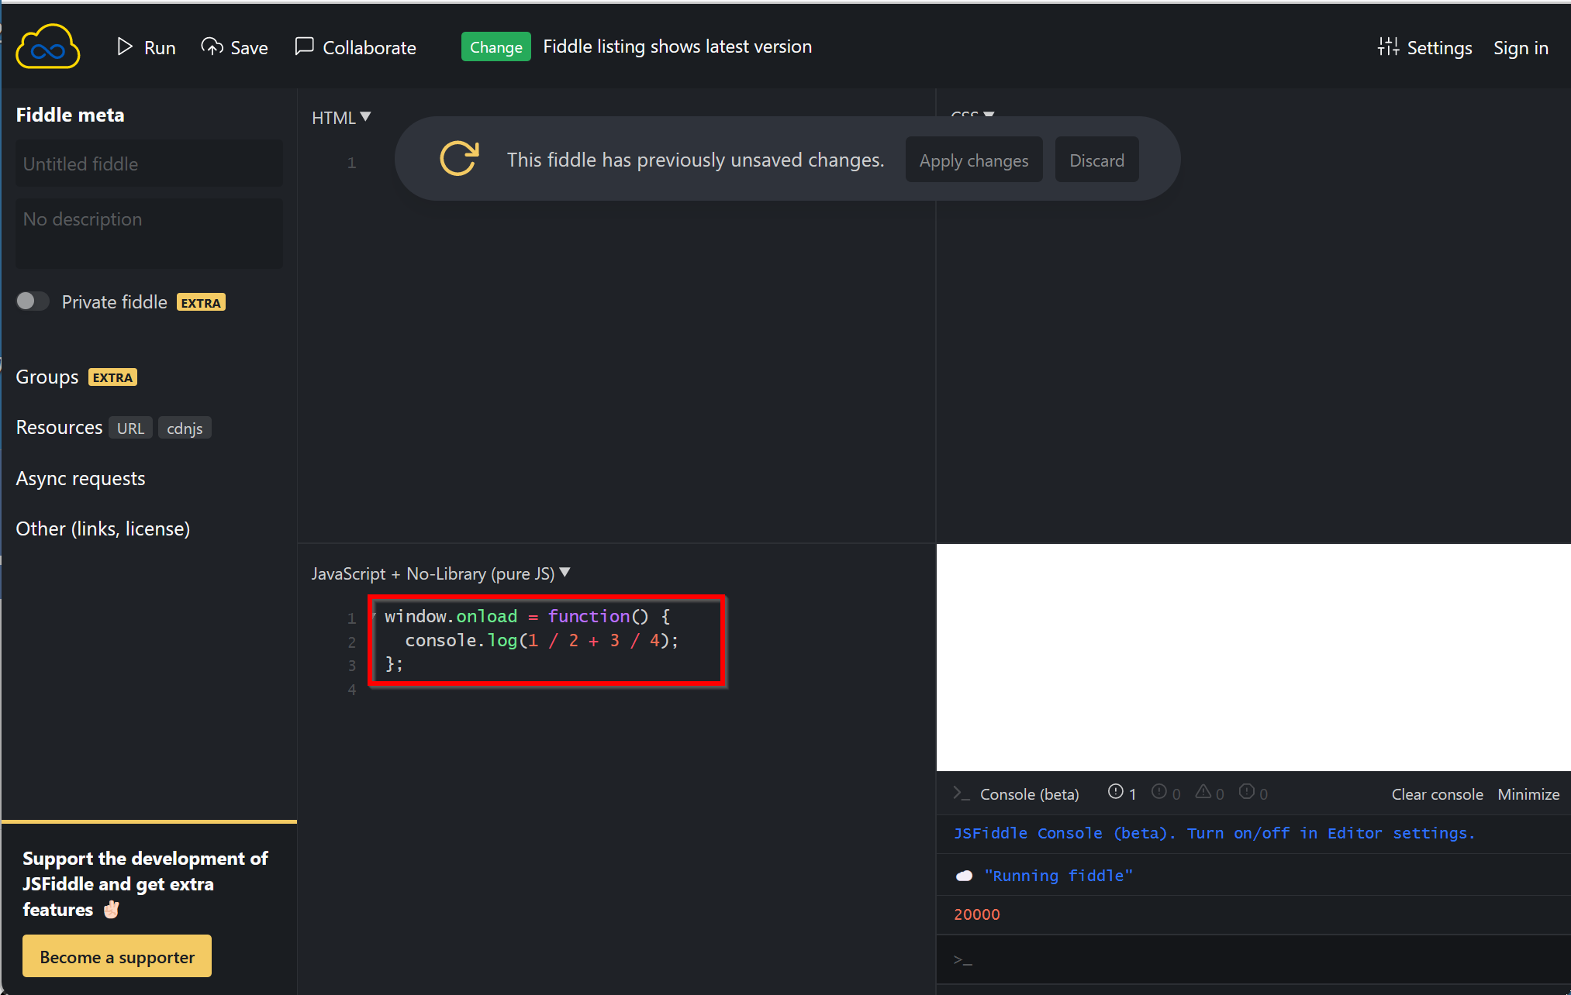Save the fiddle

click(x=234, y=47)
